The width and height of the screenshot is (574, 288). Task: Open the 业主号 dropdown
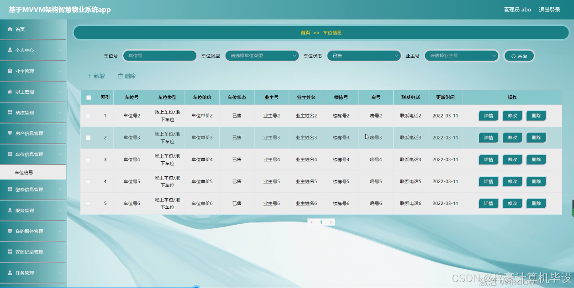[x=462, y=56]
